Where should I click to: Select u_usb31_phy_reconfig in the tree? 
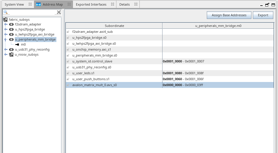[x=32, y=49]
